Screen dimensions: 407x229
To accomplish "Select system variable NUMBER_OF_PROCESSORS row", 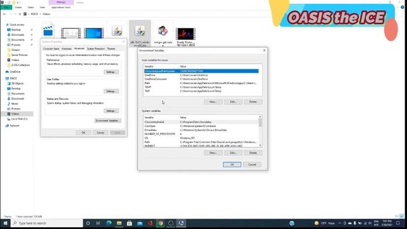I will 201,134.
